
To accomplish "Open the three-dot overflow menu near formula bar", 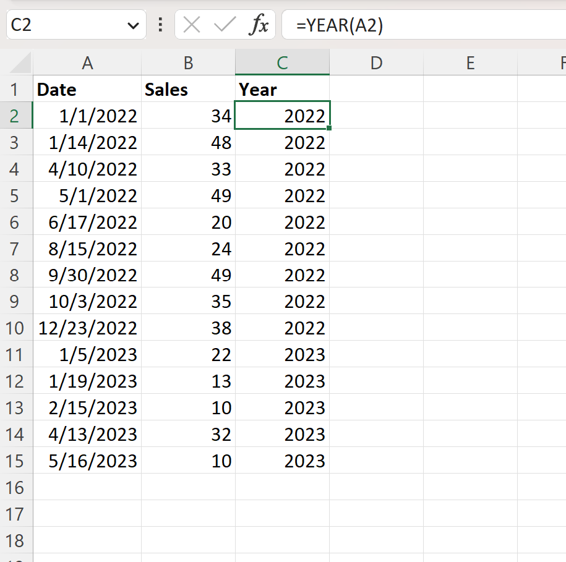I will (160, 25).
